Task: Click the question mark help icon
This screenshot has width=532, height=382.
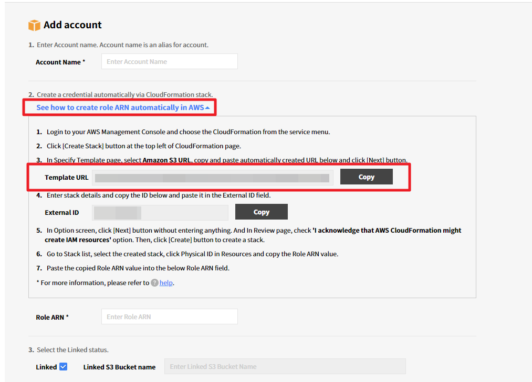Action: tap(154, 283)
